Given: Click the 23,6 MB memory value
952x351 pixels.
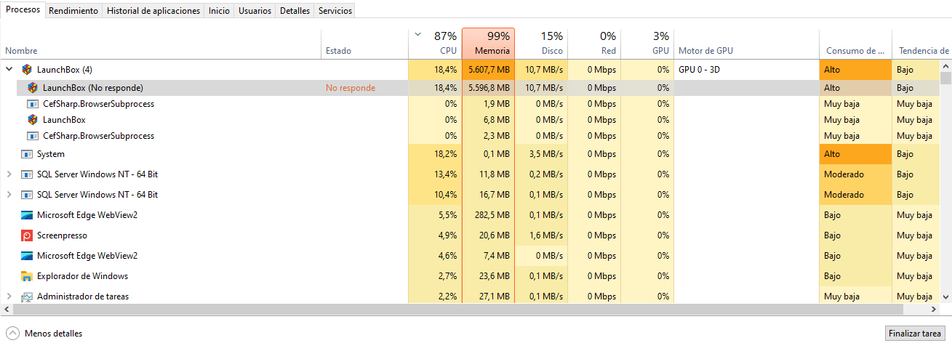Looking at the screenshot, I should (x=495, y=276).
